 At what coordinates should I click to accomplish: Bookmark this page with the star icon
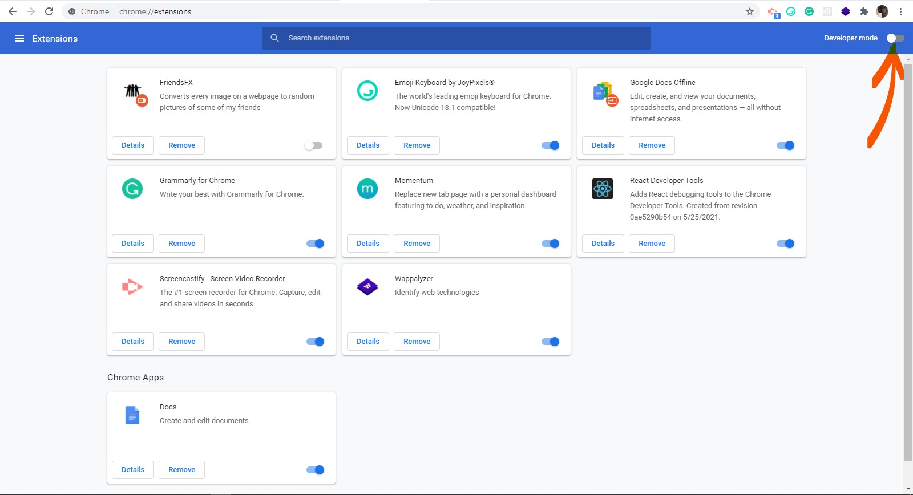tap(750, 11)
